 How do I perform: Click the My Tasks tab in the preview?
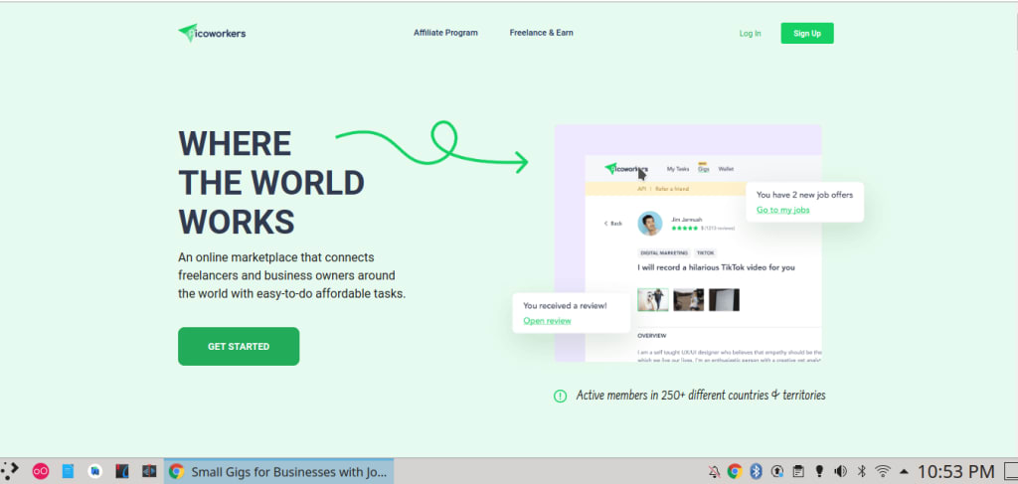(678, 169)
